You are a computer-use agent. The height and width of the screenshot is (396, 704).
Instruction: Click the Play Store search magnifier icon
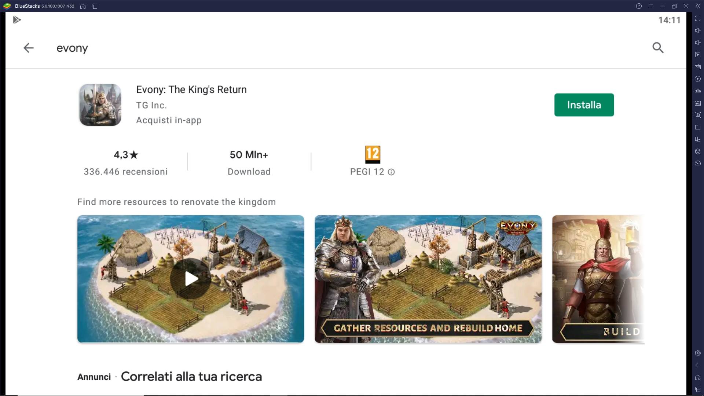[x=658, y=48]
